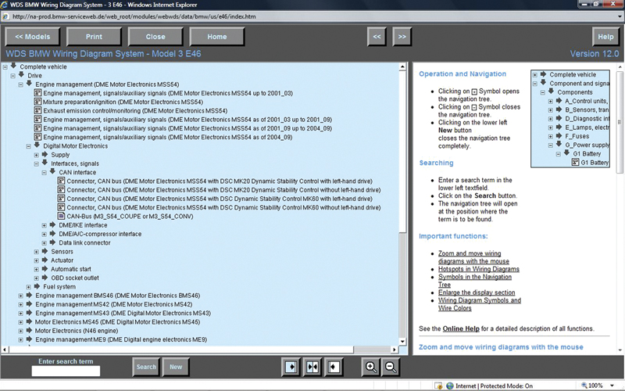This screenshot has height=391, width=625.
Task: Open diagram icon for 'as of 2001_03 up to 2001_09'
Action: point(37,119)
